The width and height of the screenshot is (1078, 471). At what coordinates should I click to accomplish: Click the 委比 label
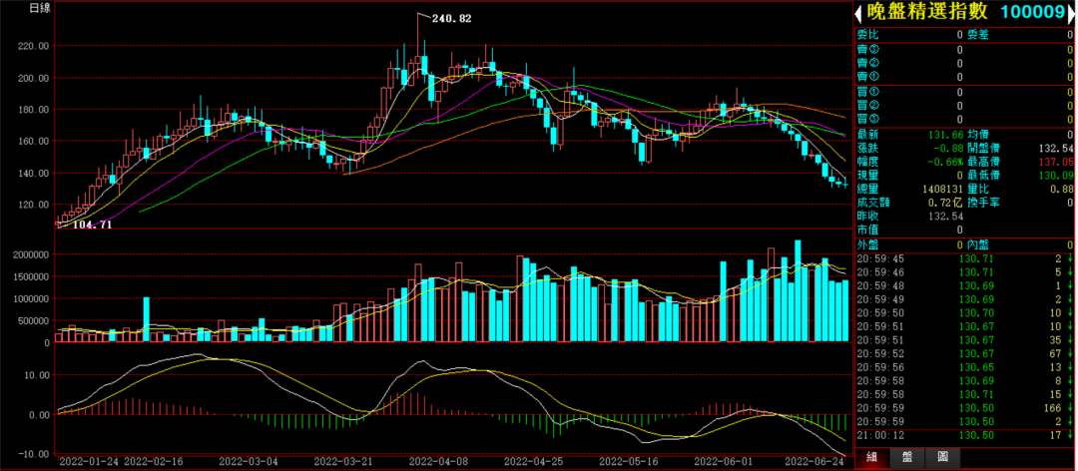click(867, 34)
